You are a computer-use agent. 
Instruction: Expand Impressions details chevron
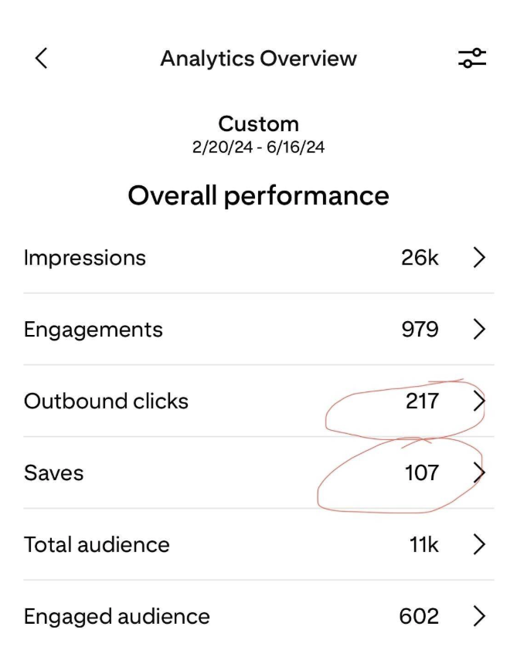coord(478,258)
